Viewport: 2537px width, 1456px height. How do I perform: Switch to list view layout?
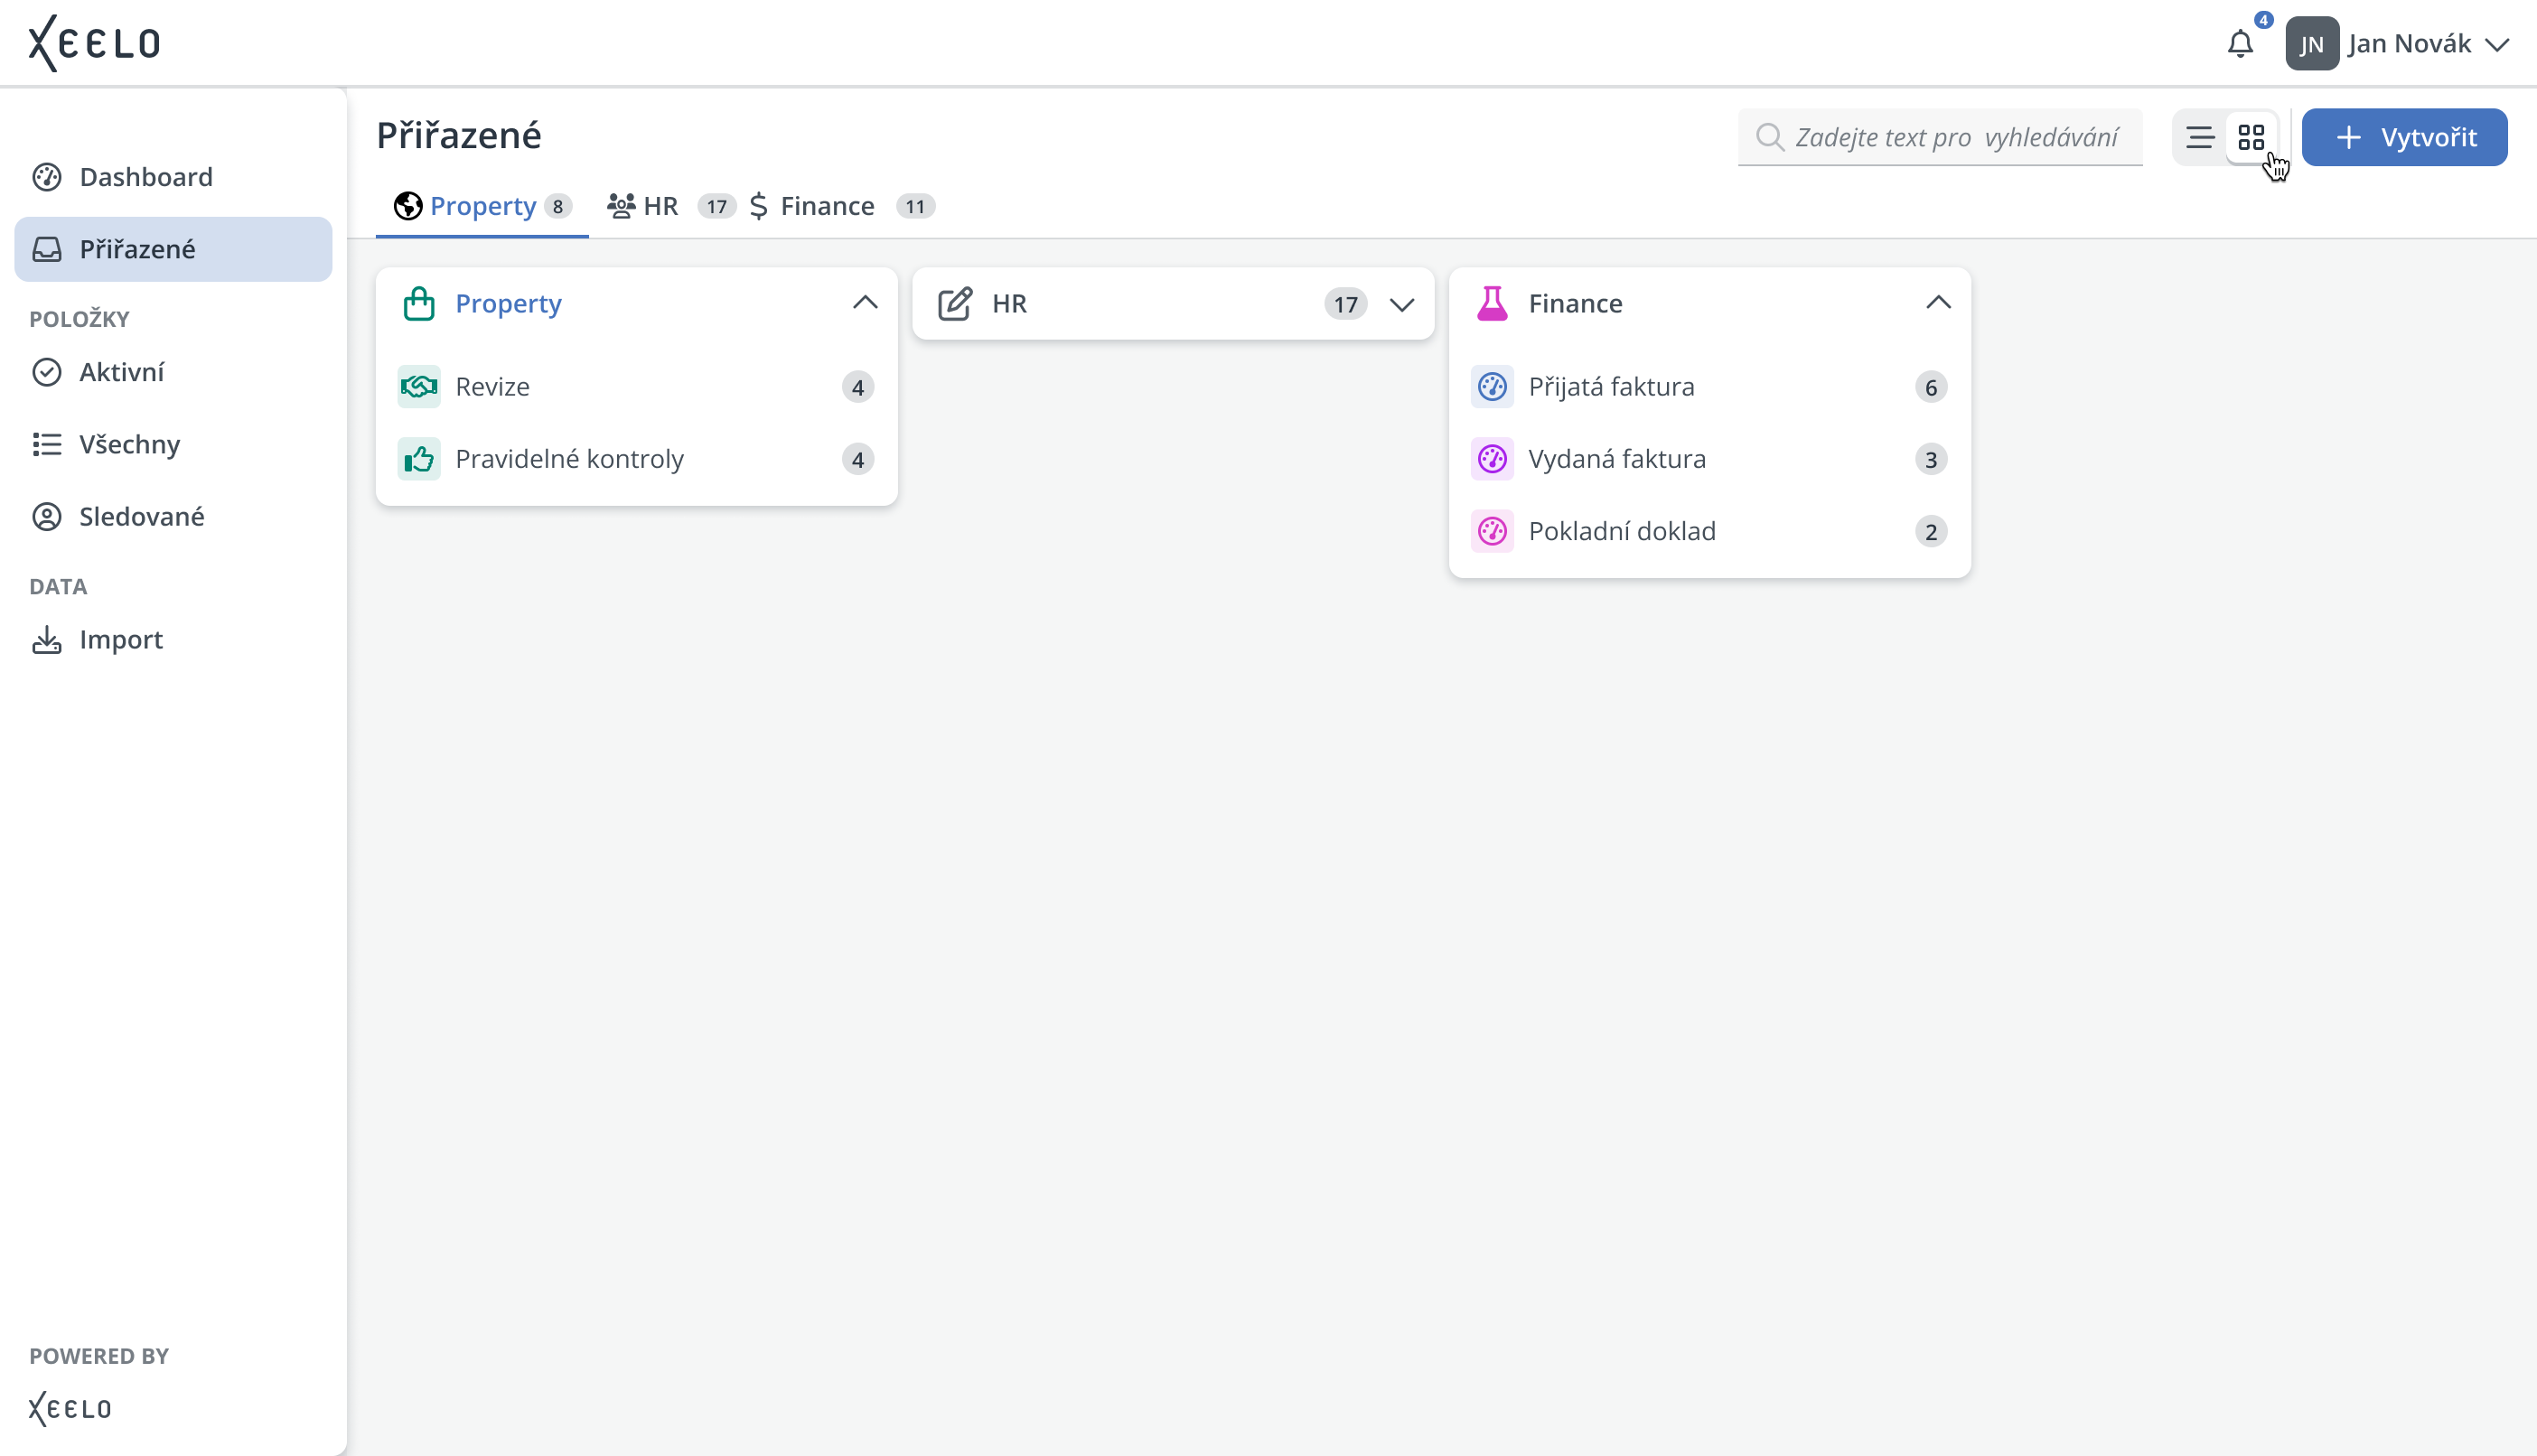tap(2199, 137)
